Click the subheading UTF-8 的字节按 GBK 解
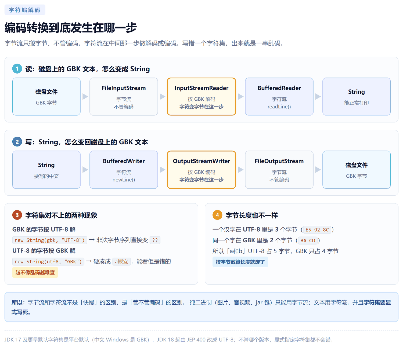The width and height of the screenshot is (403, 347). [44, 251]
